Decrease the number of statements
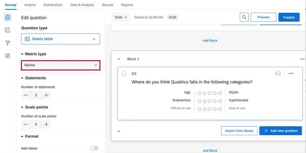Image resolution: width=306 pixels, height=153 pixels. [26, 95]
